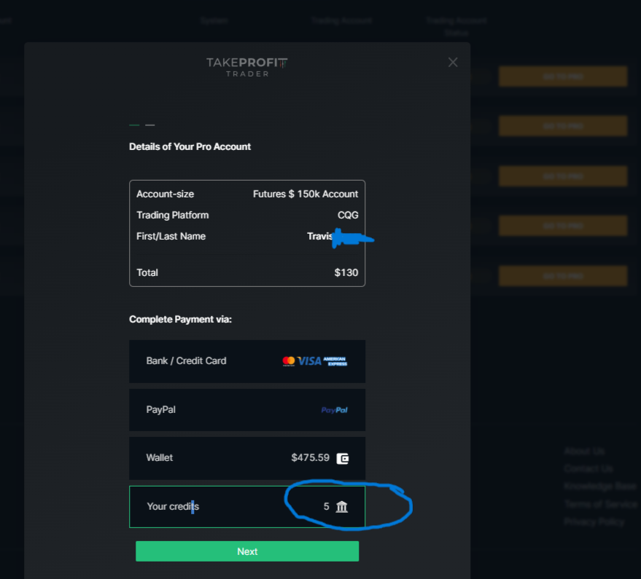Screen dimensions: 641x579
Task: Click the VISA card logo
Action: (309, 361)
